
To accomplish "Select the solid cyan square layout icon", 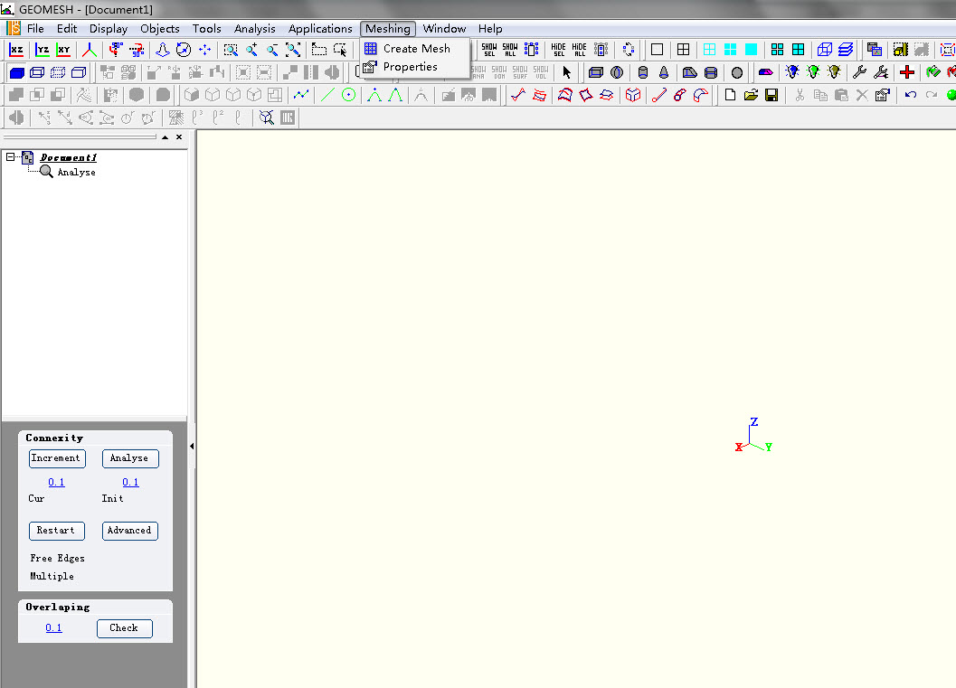I will tap(751, 50).
